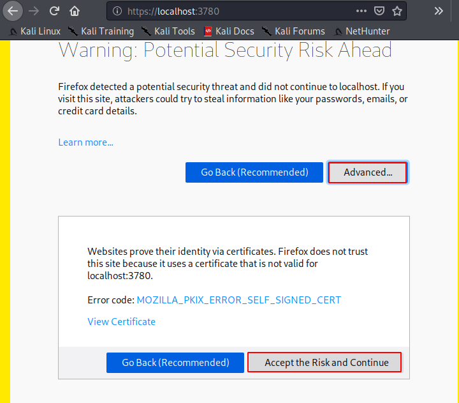Click the upper Go Back (Recommended) button
Viewport: 459px width, 403px height.
[254, 172]
